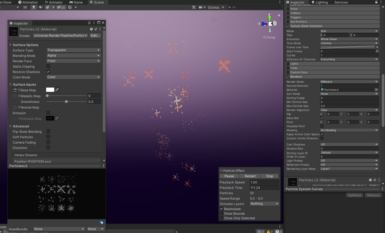This screenshot has height=233, width=385.
Task: Open help for Particles Lit in right Inspector
Action: [x=370, y=180]
